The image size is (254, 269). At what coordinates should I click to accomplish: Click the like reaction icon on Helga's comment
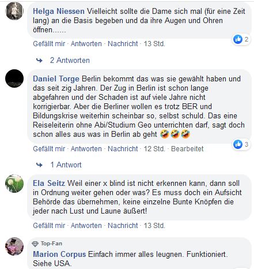[x=238, y=39]
